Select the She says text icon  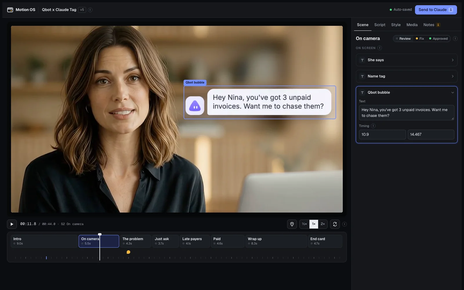362,60
